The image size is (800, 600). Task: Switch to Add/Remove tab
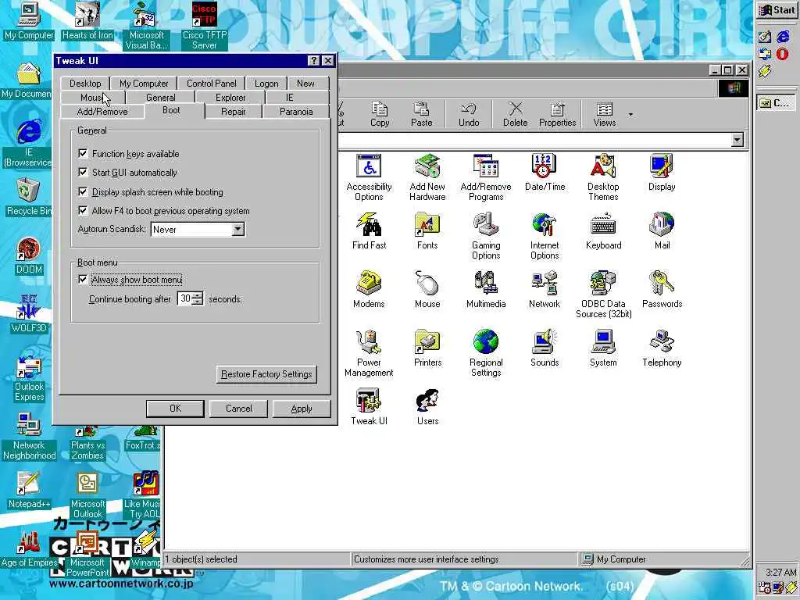pyautogui.click(x=102, y=111)
